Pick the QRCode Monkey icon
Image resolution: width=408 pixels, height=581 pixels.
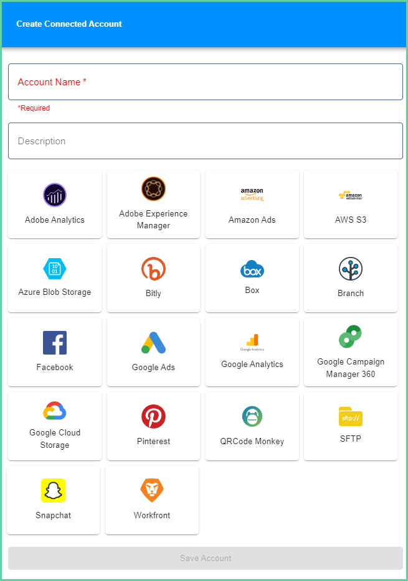point(252,417)
